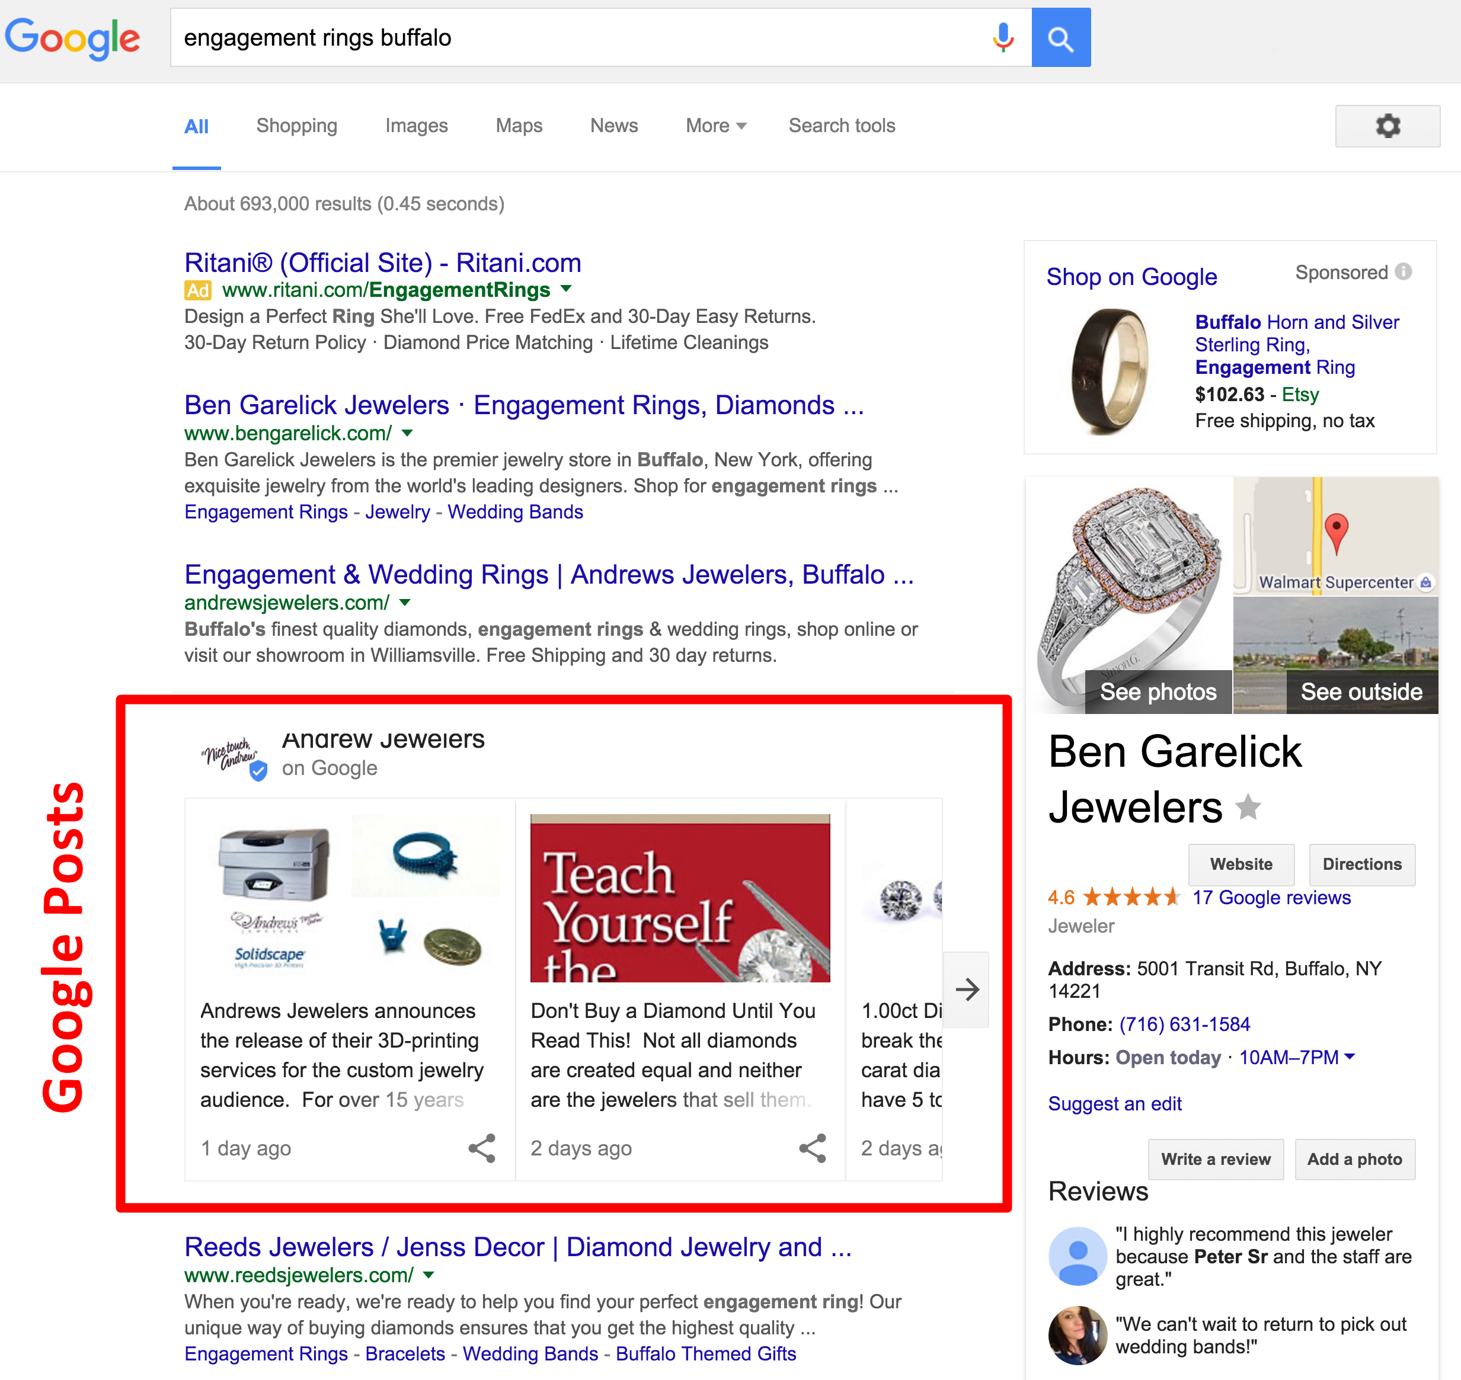Viewport: 1461px width, 1380px height.
Task: Open the 3D-printing services post image
Action: pyautogui.click(x=350, y=898)
